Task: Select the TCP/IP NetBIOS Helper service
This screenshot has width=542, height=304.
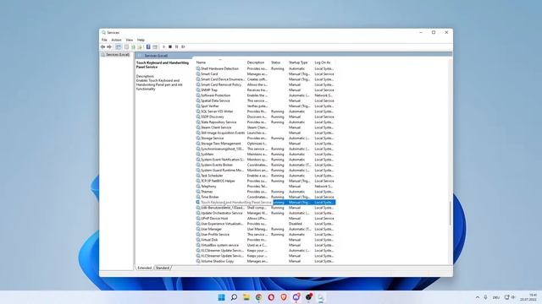Action: point(265,181)
